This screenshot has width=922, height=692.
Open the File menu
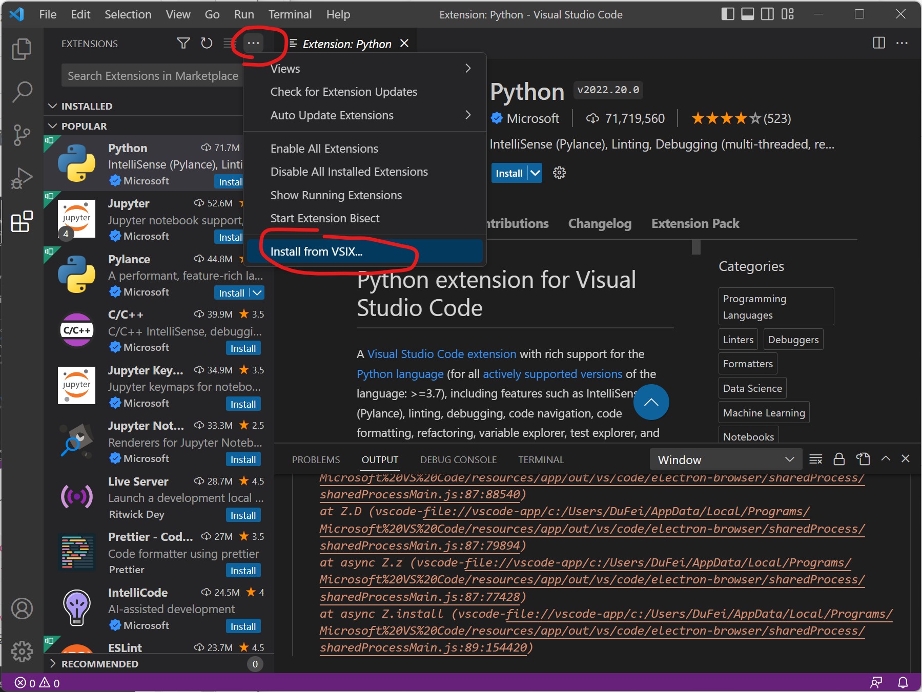48,14
